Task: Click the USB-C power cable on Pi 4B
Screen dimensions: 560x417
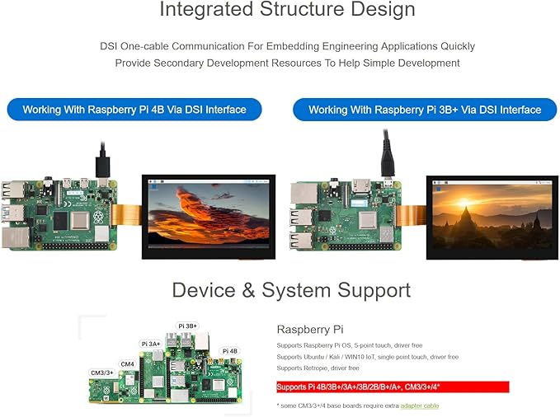Action: 102,160
